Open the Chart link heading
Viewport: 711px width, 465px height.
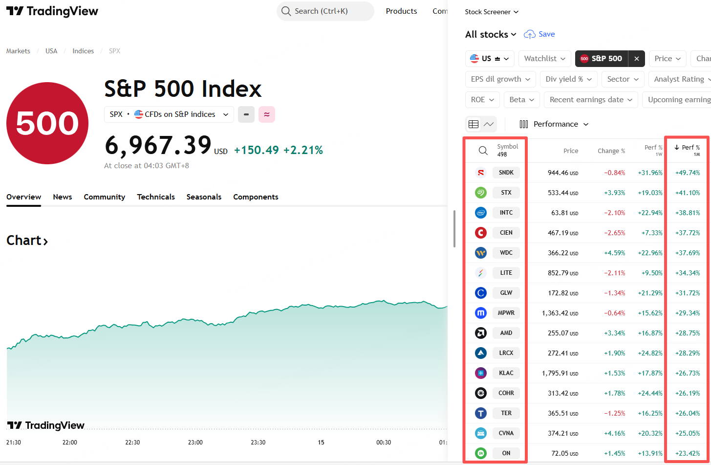coord(27,241)
